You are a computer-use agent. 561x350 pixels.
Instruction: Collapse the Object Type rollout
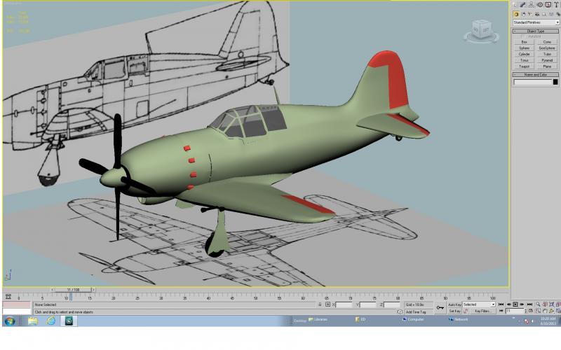(x=536, y=31)
